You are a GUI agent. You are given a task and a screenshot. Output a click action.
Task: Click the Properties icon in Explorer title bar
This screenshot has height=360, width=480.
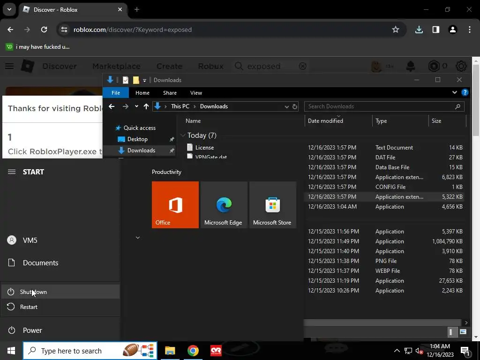(126, 80)
